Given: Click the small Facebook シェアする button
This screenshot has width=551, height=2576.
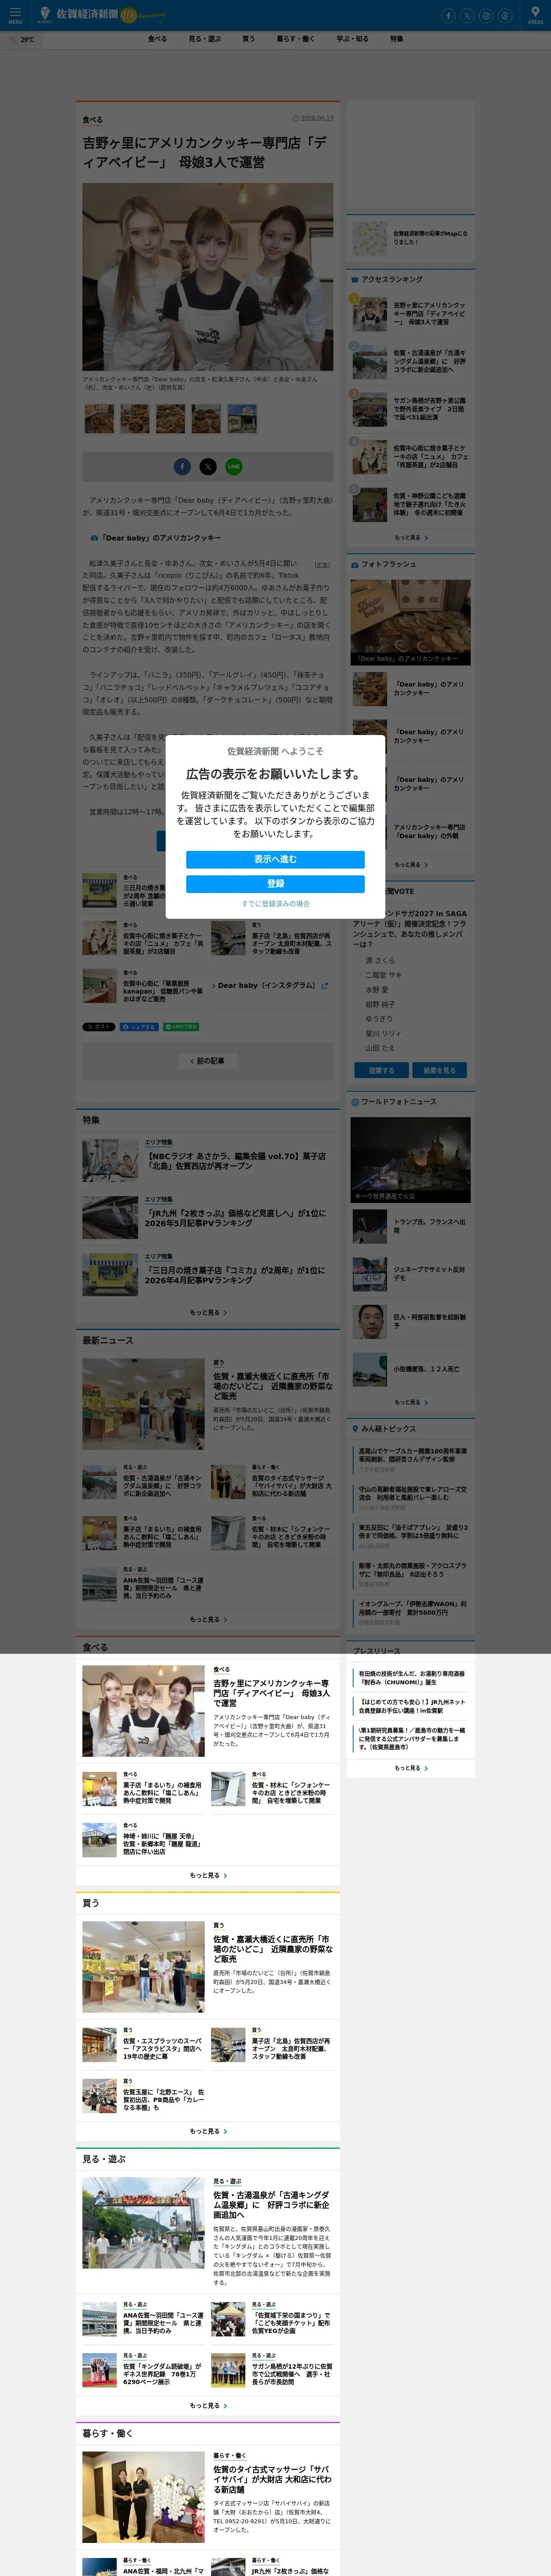Looking at the screenshot, I should (x=139, y=1027).
